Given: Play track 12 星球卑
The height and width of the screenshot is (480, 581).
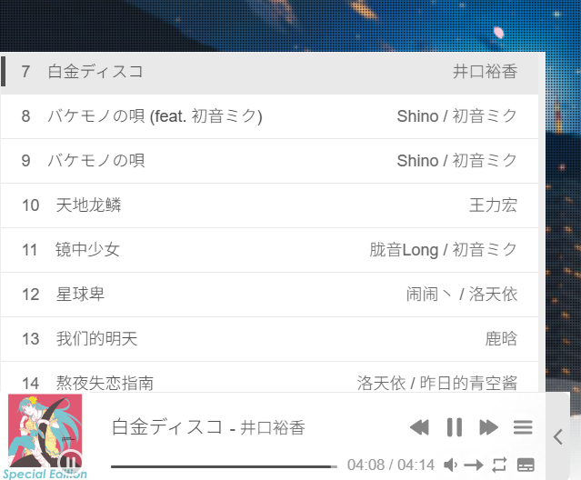Looking at the screenshot, I should (269, 295).
